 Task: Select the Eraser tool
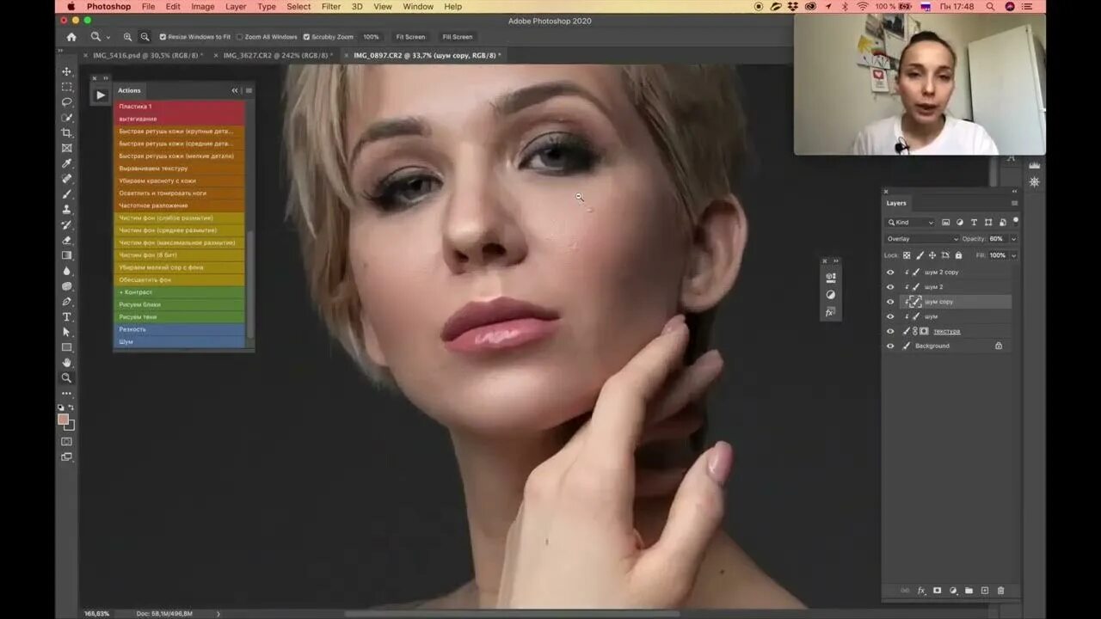(66, 240)
